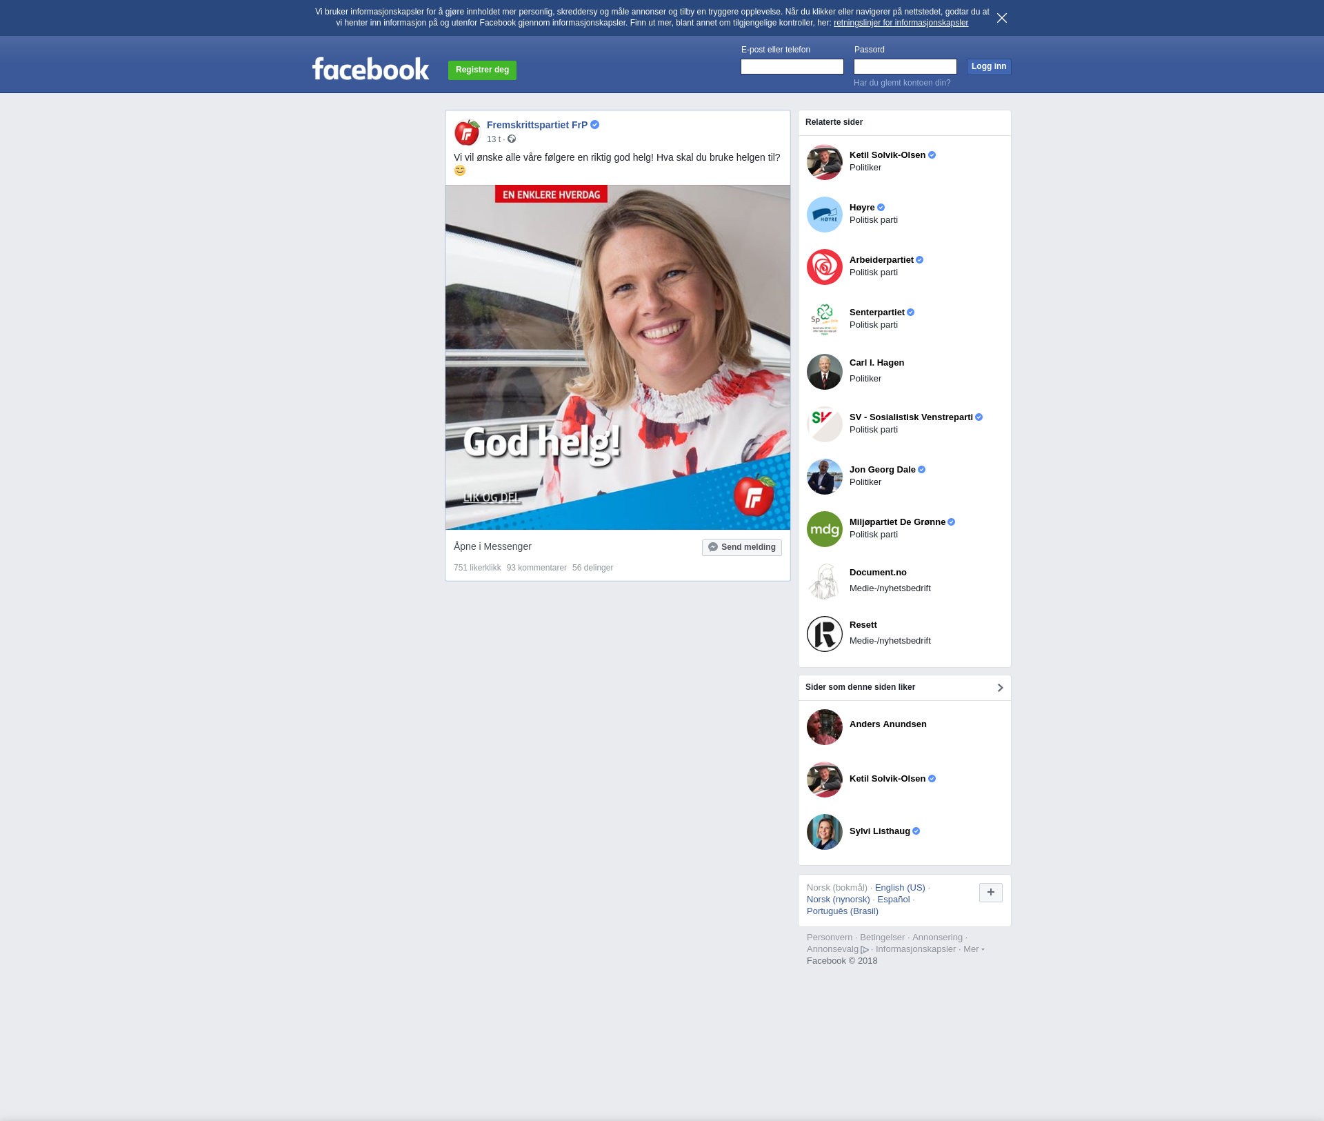Focus the E-post eller telefon field

[x=792, y=66]
